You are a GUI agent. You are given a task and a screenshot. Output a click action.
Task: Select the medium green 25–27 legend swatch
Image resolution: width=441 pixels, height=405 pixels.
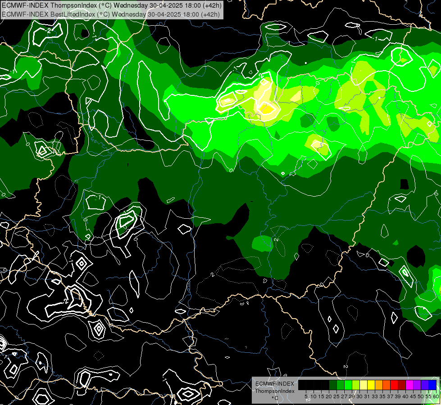[341, 385]
